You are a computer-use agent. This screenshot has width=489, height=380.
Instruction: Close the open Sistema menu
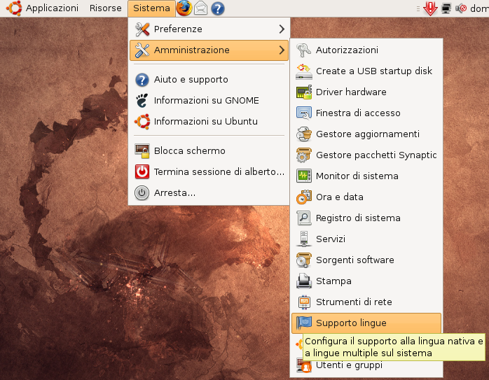point(149,8)
